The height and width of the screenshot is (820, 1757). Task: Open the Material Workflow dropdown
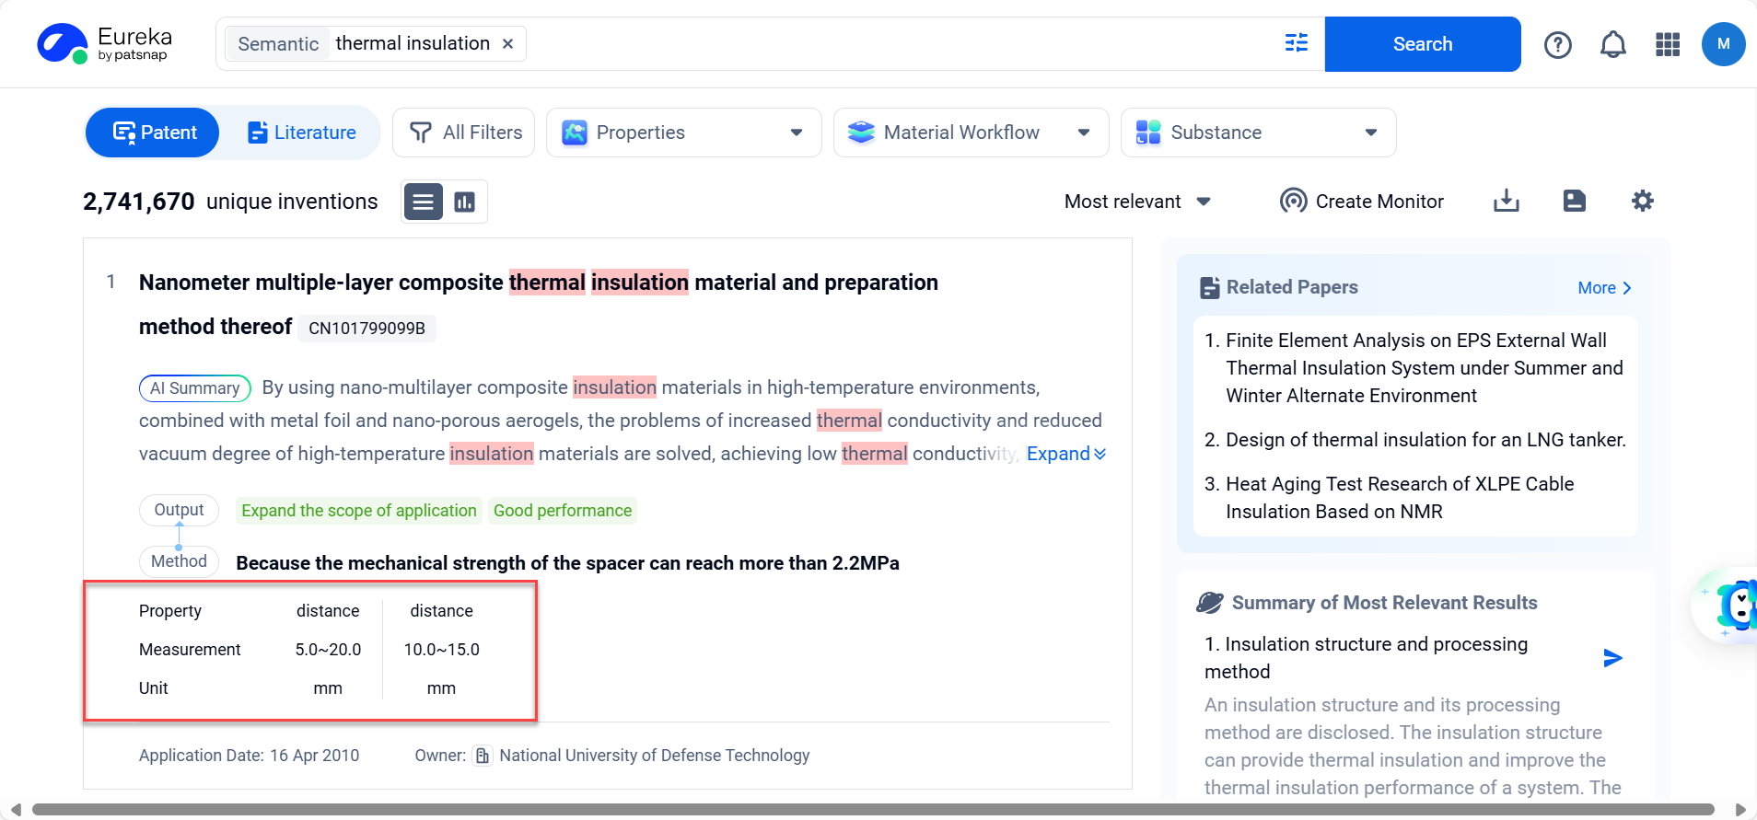click(x=970, y=133)
